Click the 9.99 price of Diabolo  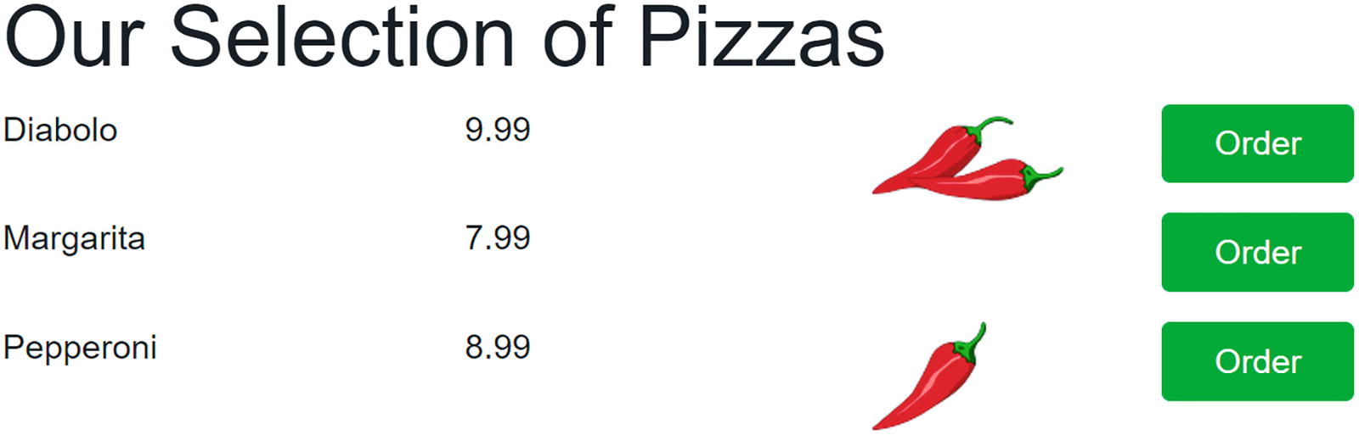pos(497,130)
